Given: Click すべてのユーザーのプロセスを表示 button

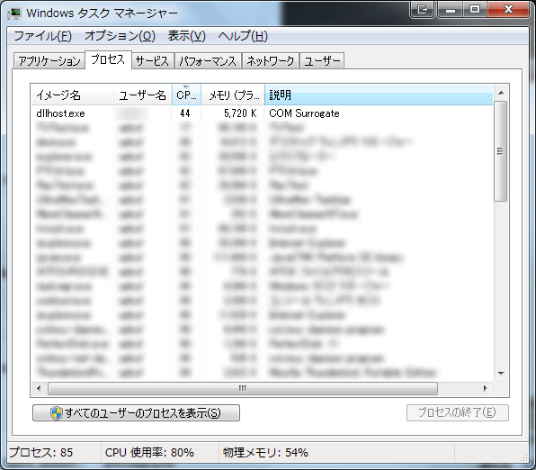Looking at the screenshot, I should (x=136, y=413).
